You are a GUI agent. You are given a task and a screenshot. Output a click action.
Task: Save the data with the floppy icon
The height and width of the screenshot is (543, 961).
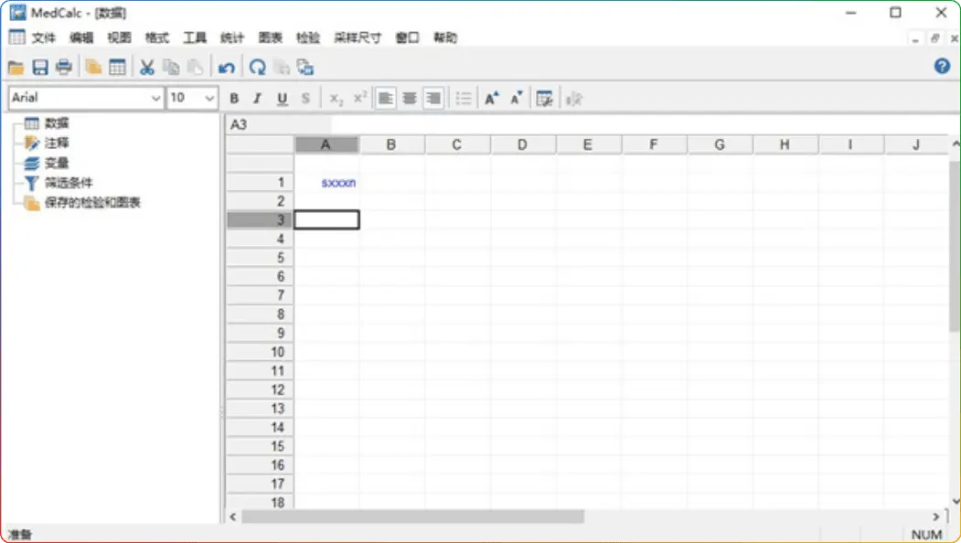40,67
